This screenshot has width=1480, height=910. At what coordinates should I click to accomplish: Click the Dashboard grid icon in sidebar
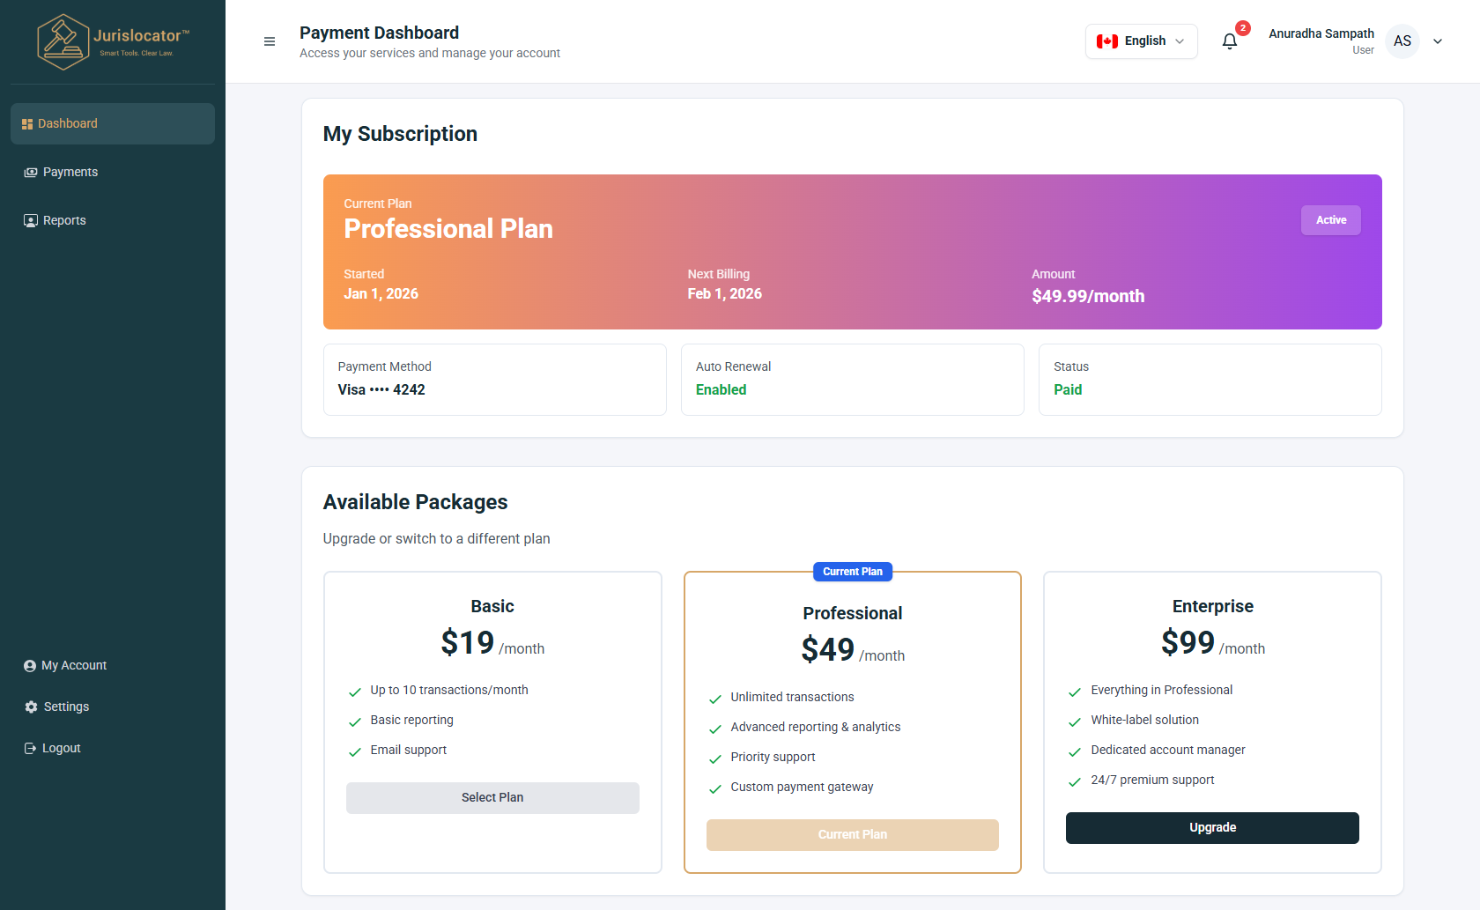[27, 124]
